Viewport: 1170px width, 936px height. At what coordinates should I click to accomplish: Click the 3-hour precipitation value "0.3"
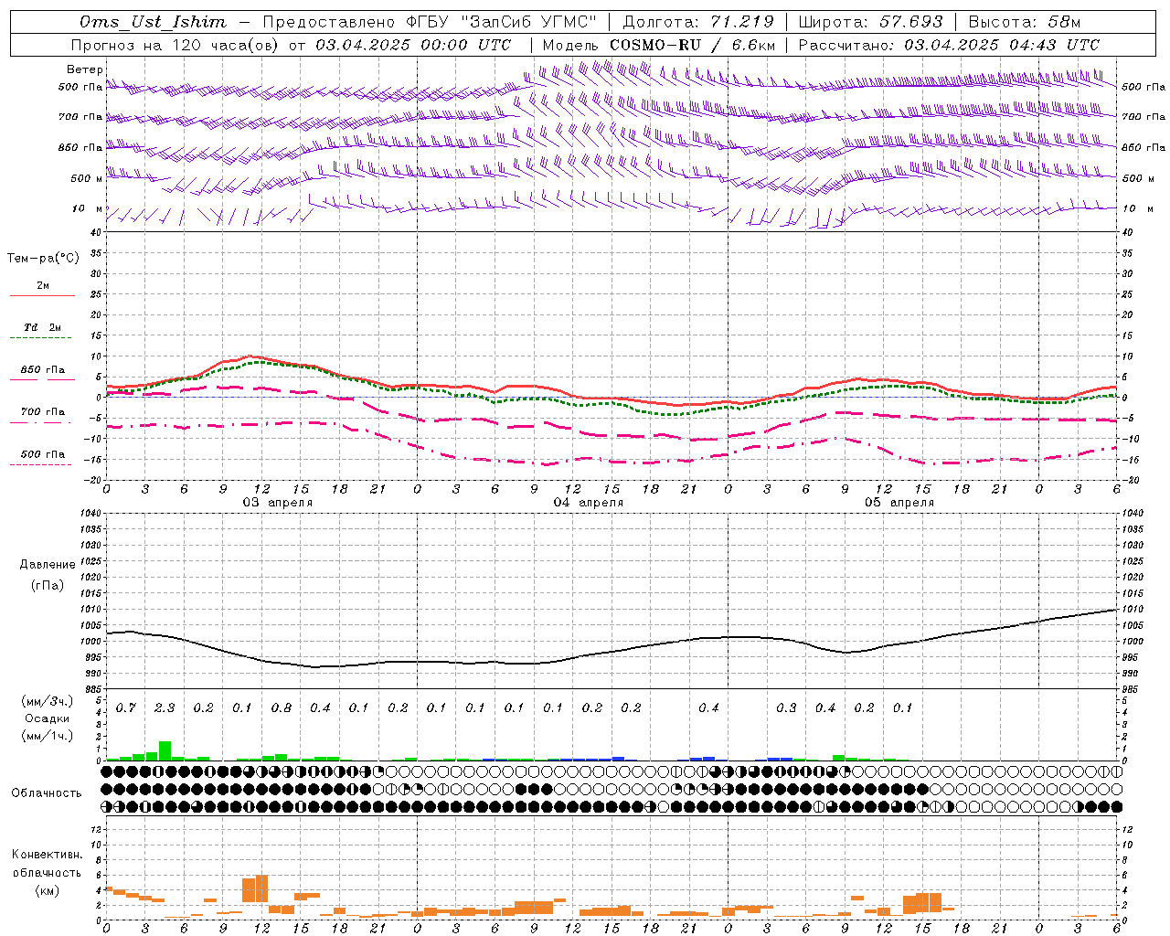786,707
